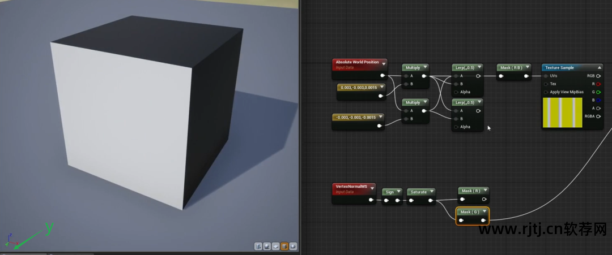Expand the Absolute World Position node chevron
Screen dimensions: 612x255
[x=384, y=64]
